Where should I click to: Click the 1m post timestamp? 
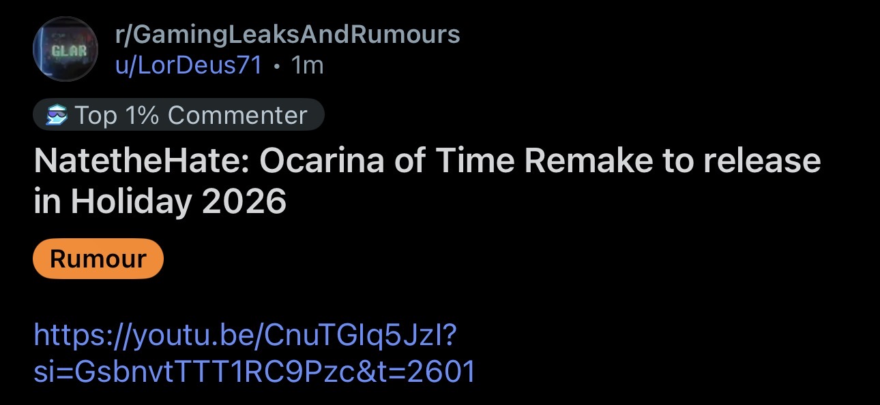(306, 65)
